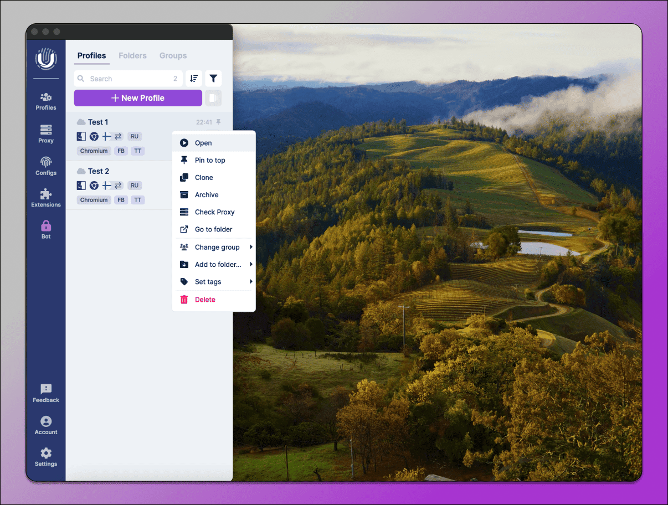This screenshot has width=668, height=505.
Task: Click the pin icon on Test 1
Action: point(218,122)
